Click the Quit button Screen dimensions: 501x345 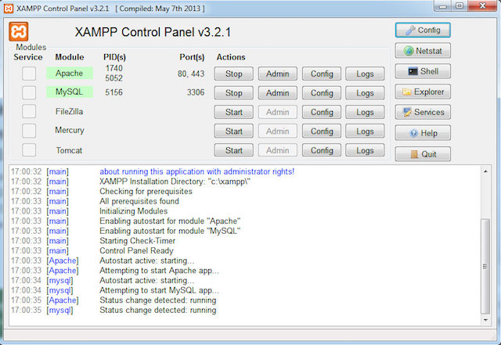click(423, 154)
